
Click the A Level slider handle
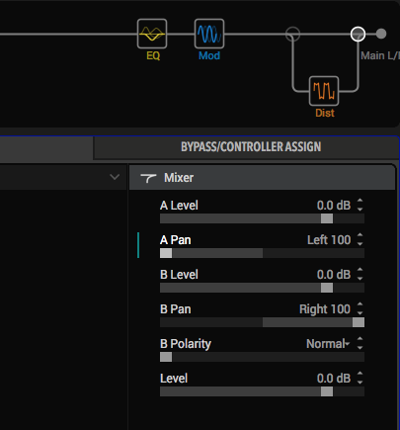327,218
